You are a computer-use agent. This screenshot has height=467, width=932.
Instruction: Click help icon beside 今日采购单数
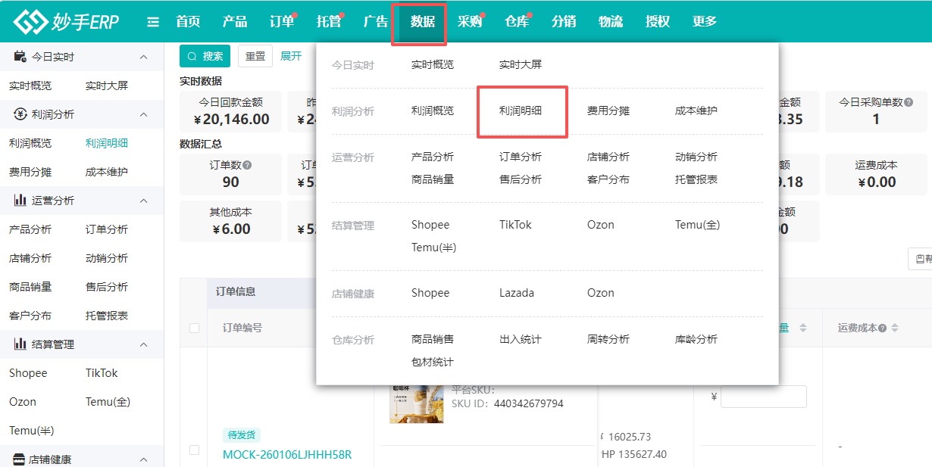[x=909, y=102]
